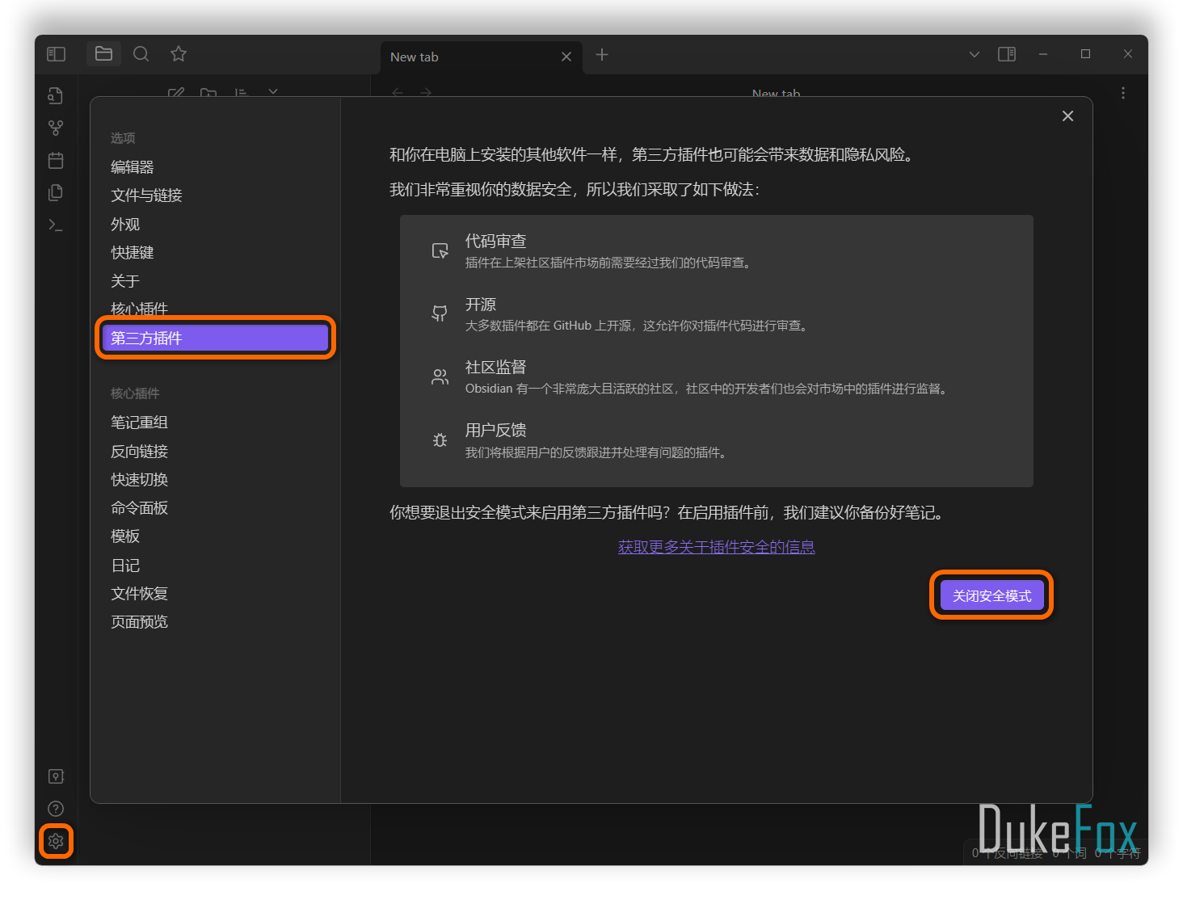This screenshot has width=1183, height=900.
Task: Open the 获取更多关于插件安全的信息 link
Action: click(716, 546)
